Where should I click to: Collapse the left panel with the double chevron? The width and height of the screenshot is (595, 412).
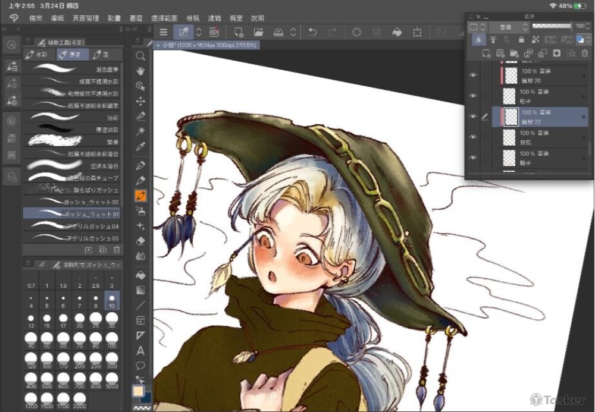[x=17, y=29]
